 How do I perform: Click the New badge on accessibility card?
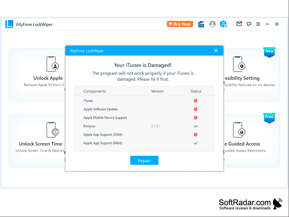tap(269, 52)
